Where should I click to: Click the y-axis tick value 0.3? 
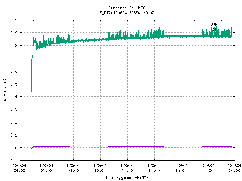[14, 109]
